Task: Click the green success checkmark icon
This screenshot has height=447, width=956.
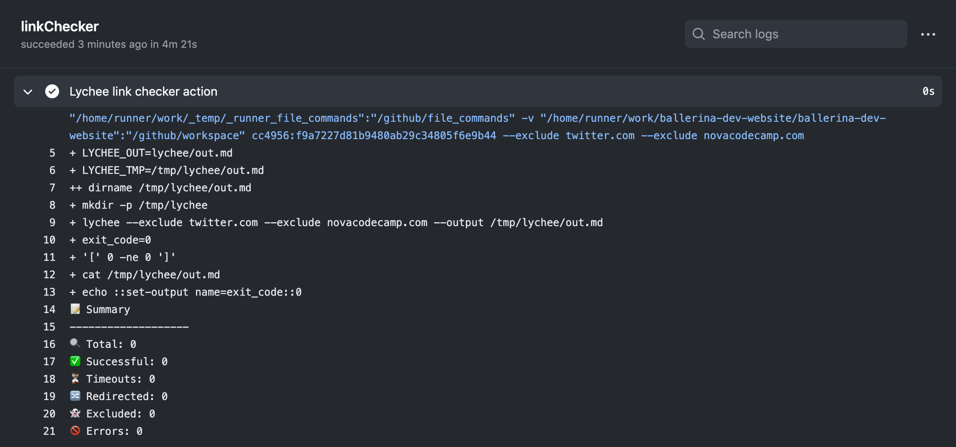Action: 52,91
